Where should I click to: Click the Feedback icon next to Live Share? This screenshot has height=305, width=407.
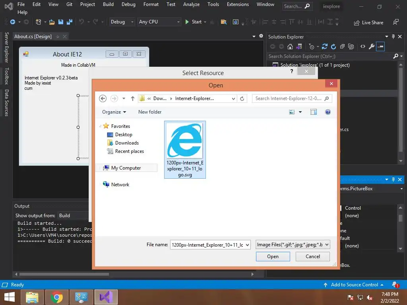point(395,22)
